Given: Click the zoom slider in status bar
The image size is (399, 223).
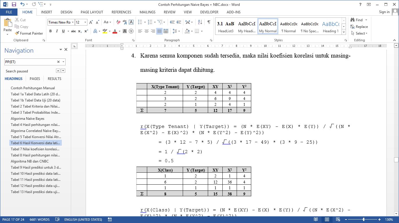Looking at the screenshot, I should 363,220.
